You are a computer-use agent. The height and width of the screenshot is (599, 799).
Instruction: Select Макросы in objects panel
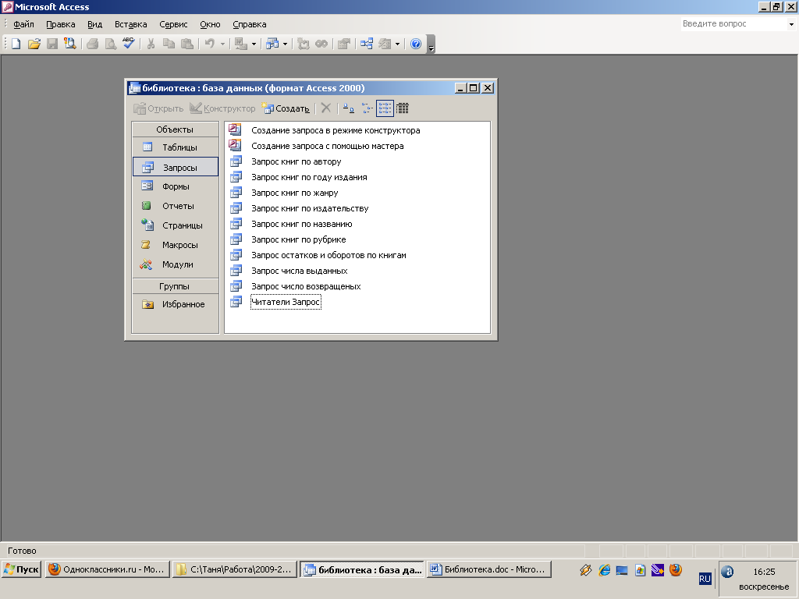click(x=175, y=245)
